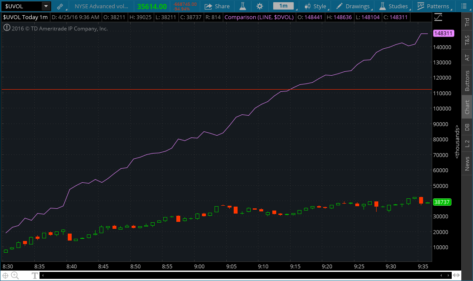Switch to the Trd sidebar tab
Screen dimensions: 473x281
click(467, 22)
